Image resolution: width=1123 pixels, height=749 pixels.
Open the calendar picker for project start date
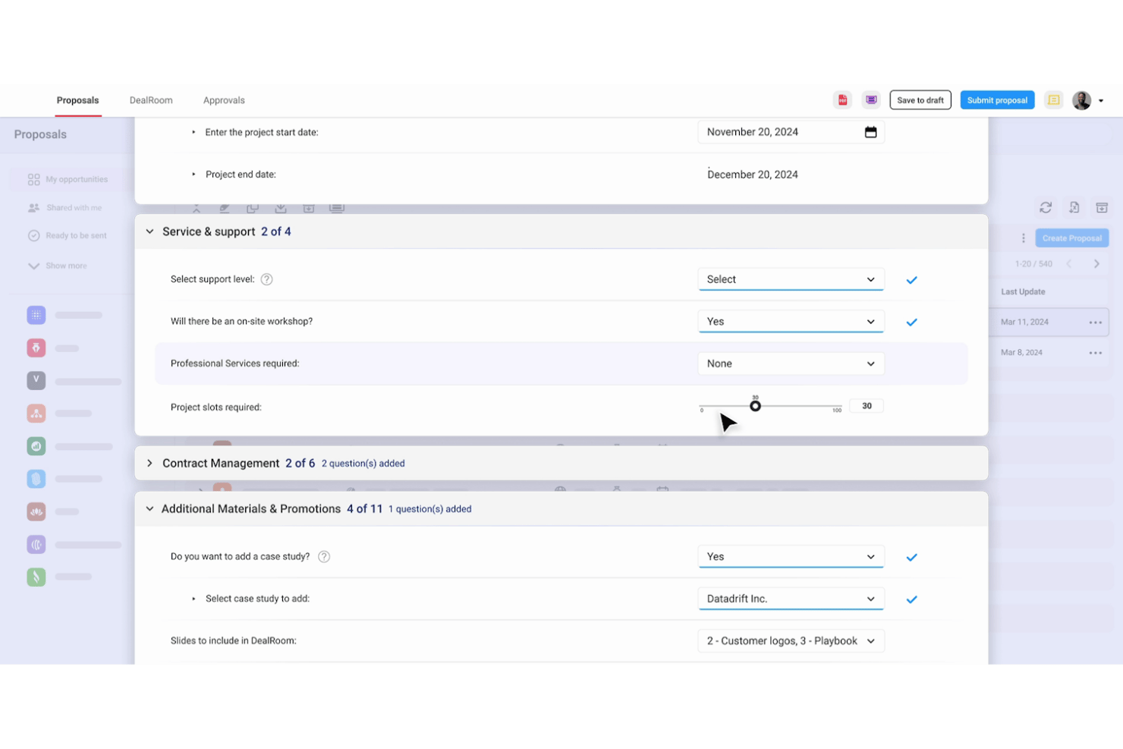[870, 132]
